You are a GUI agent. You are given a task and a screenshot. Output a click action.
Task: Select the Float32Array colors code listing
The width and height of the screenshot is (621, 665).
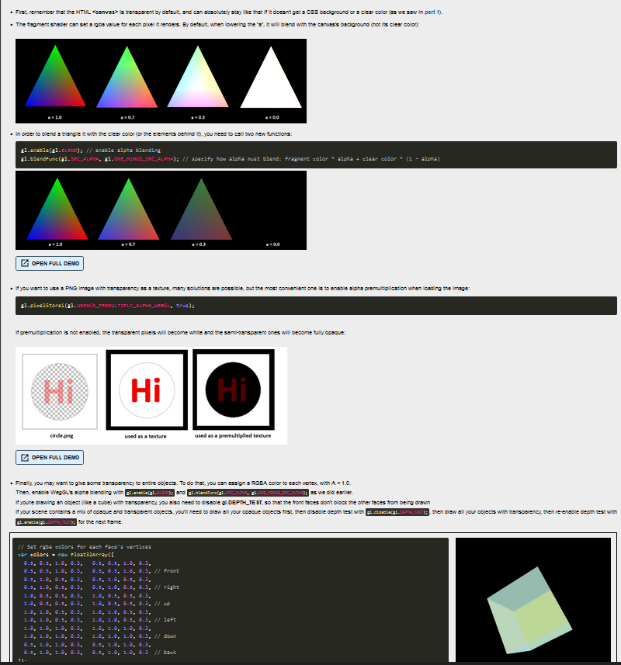[225, 601]
